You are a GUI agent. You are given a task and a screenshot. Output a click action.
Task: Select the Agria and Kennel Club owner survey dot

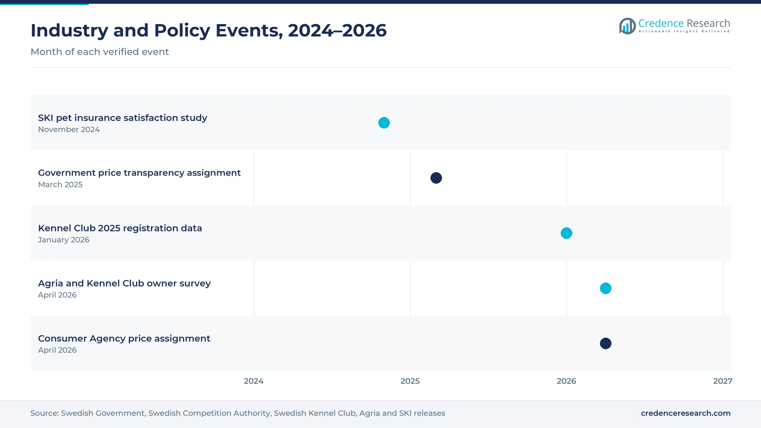[606, 288]
